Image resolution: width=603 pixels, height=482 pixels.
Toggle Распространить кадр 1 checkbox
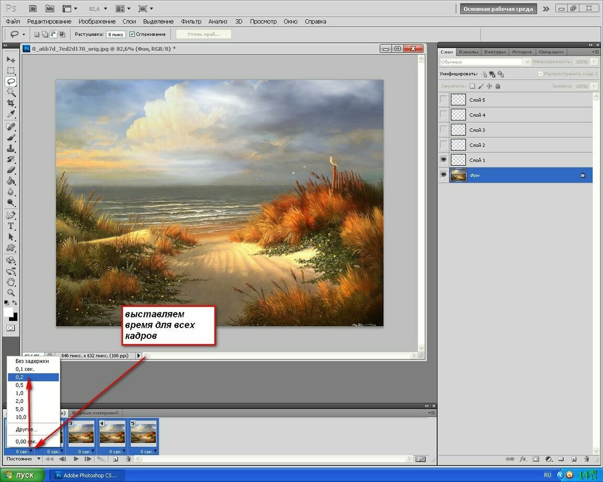point(540,73)
